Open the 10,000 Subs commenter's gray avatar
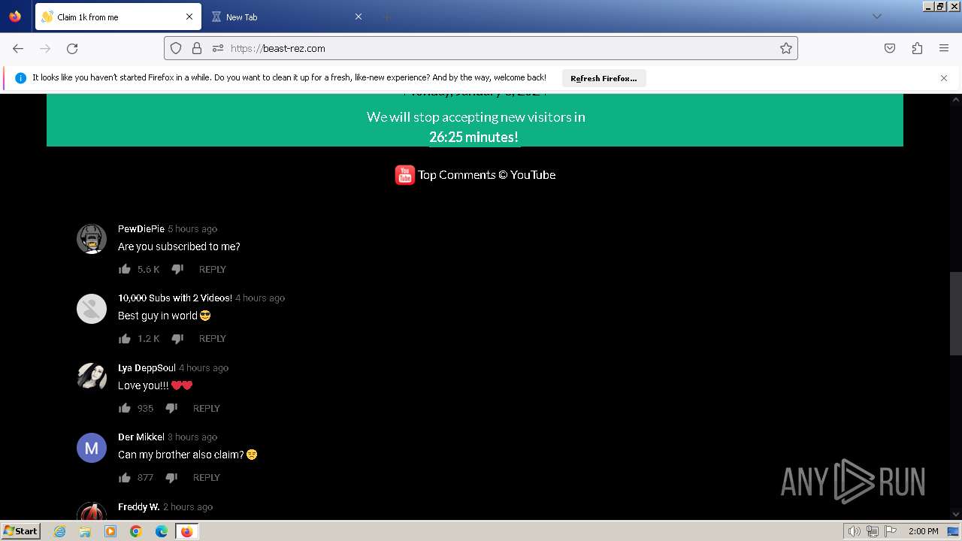Image resolution: width=962 pixels, height=541 pixels. point(92,309)
